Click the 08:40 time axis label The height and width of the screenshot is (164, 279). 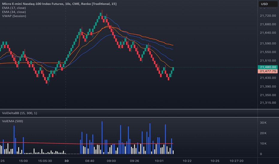[90, 161]
